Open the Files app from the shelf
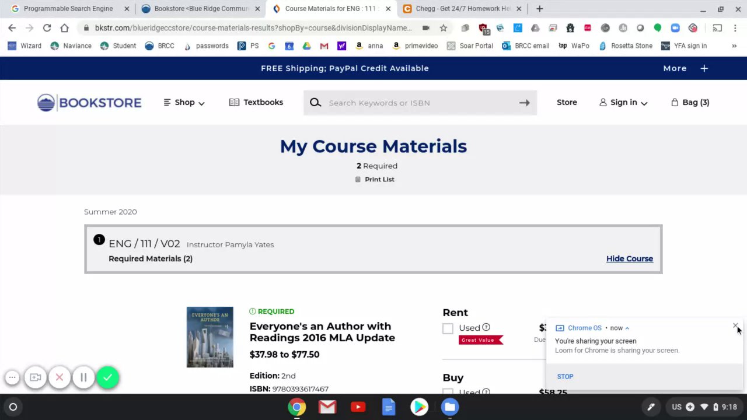The height and width of the screenshot is (420, 747). pos(449,407)
